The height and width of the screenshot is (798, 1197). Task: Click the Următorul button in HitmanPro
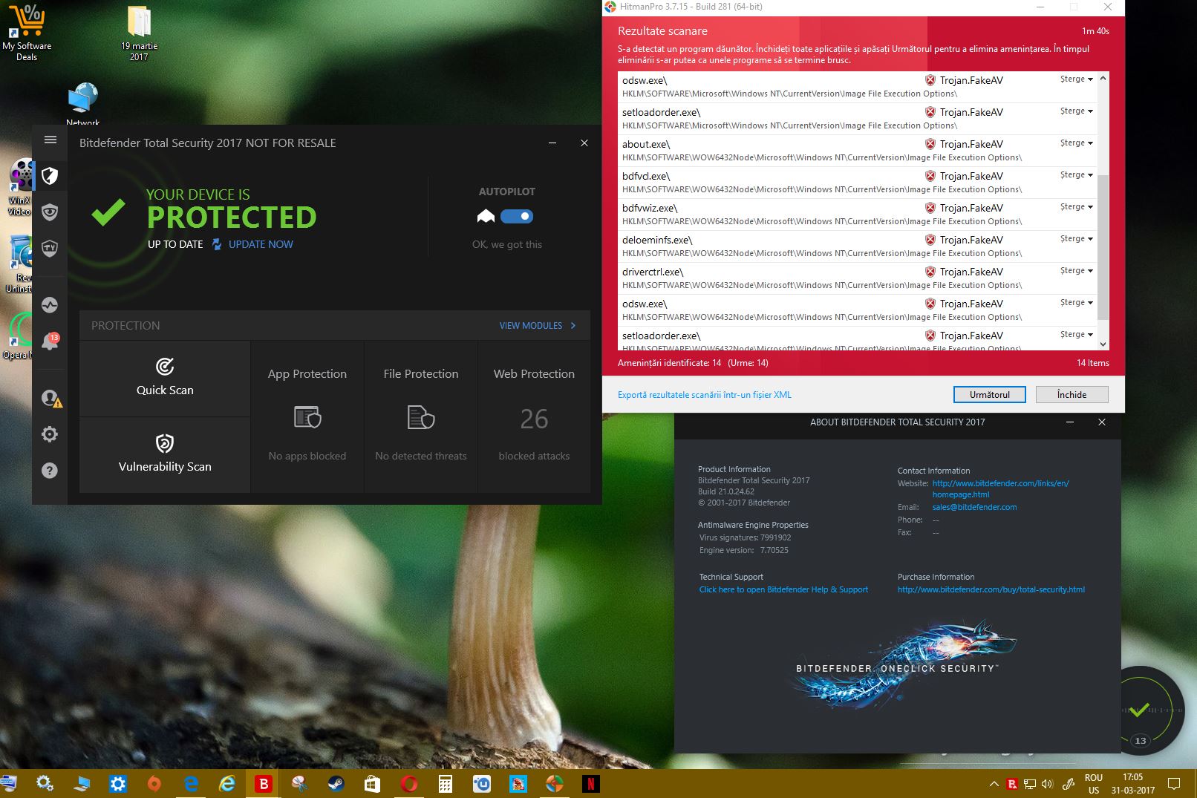click(x=989, y=395)
